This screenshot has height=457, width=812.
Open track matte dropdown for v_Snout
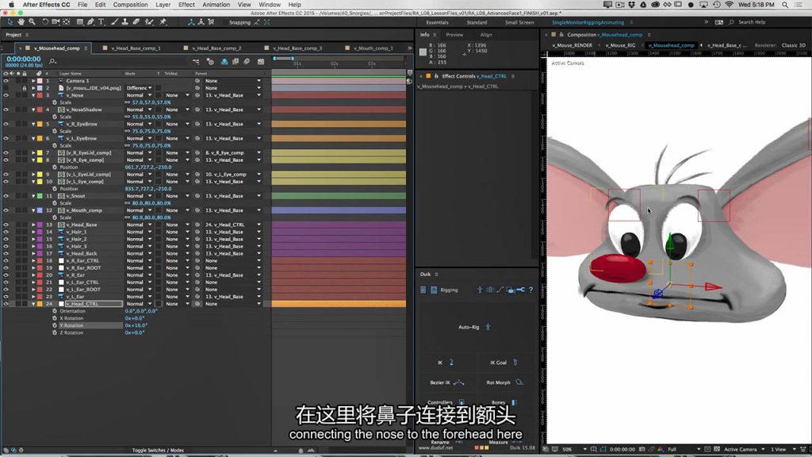(x=177, y=197)
